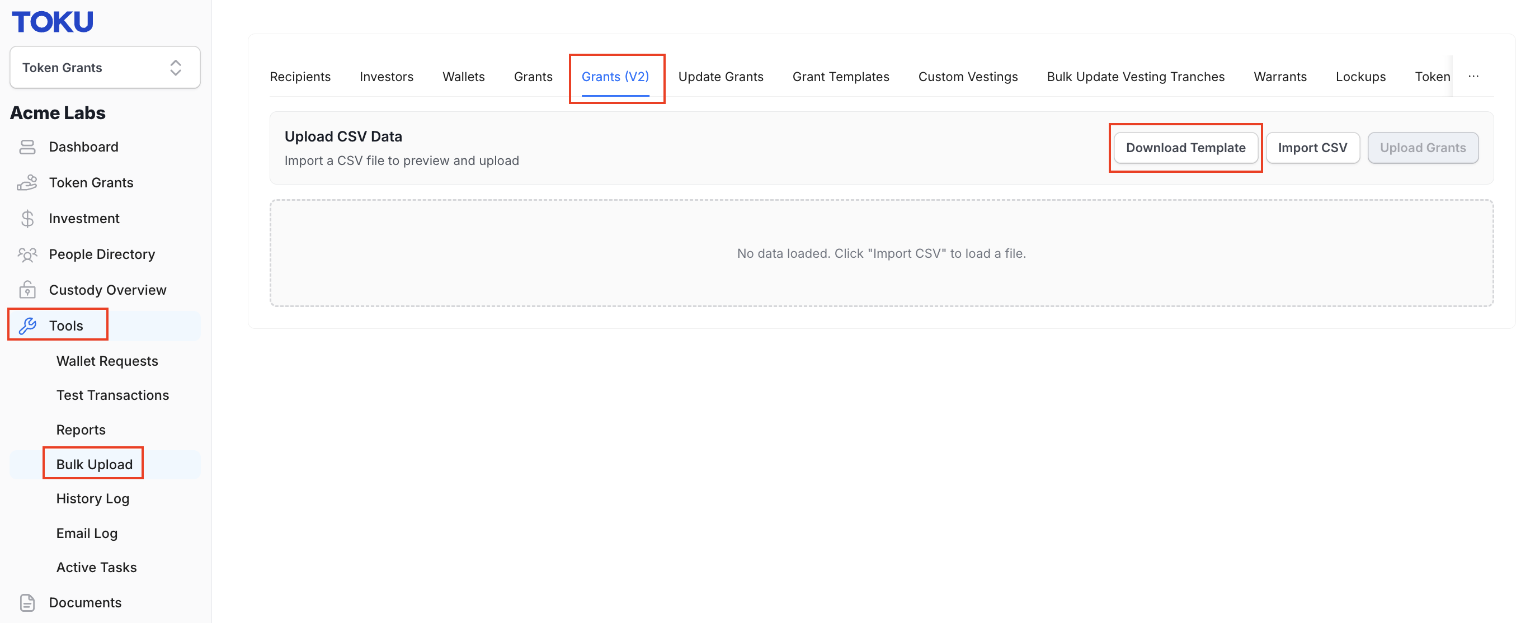The image size is (1535, 623).
Task: Switch to the Investors tab
Action: point(387,77)
